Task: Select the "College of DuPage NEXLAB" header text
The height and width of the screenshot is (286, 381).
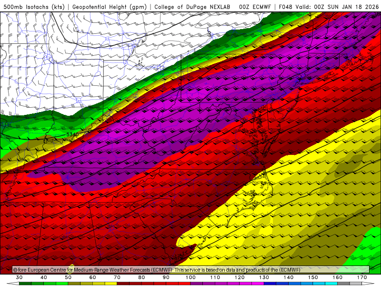Action: (x=192, y=7)
